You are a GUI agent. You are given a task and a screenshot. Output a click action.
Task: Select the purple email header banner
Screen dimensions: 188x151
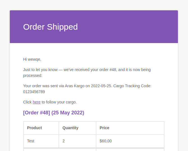click(94, 27)
